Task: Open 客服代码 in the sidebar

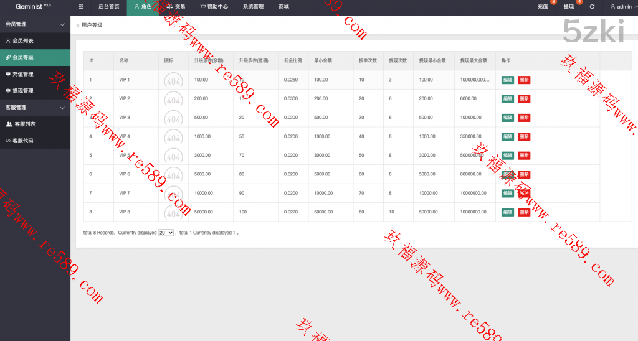Action: click(23, 141)
